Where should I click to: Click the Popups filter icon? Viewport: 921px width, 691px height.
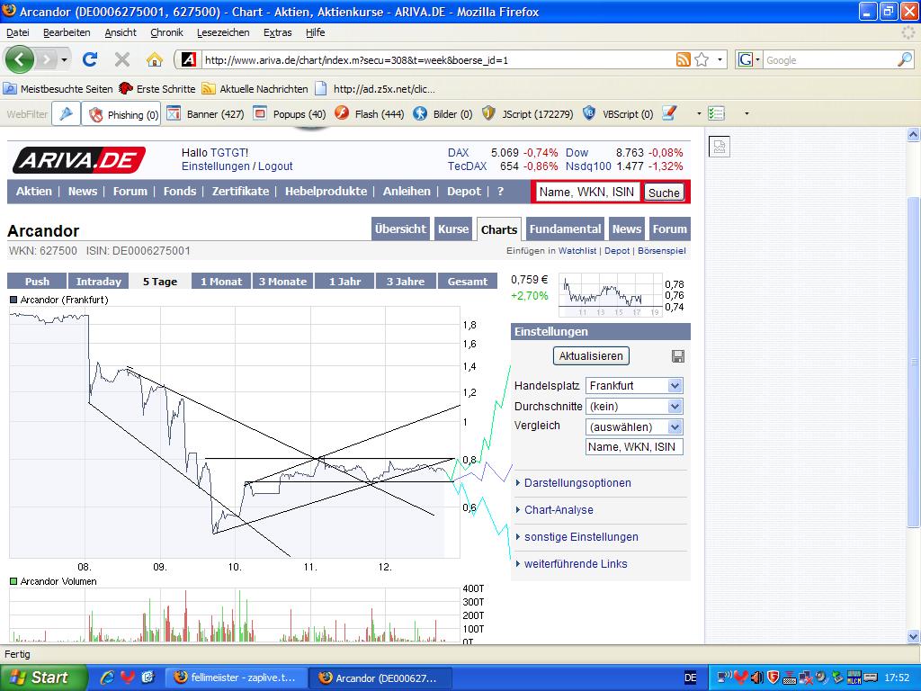coord(260,113)
